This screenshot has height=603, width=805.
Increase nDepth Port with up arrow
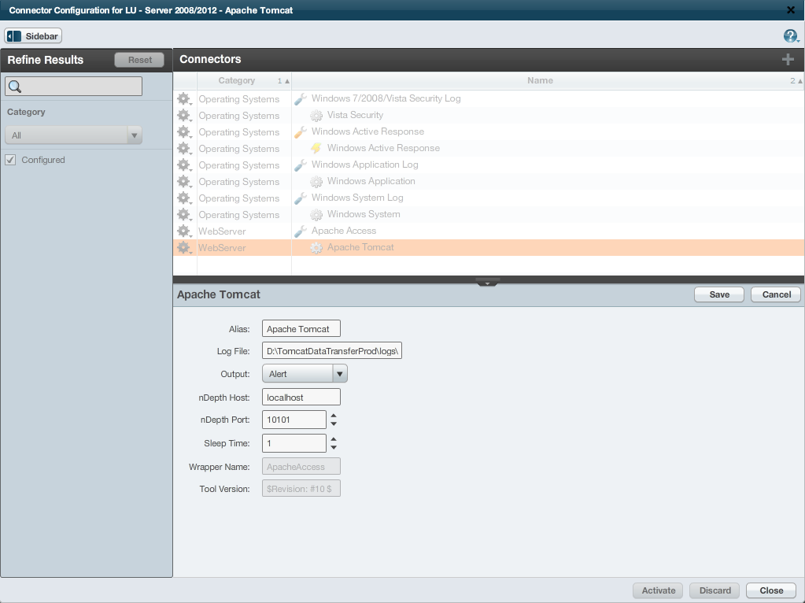(334, 416)
